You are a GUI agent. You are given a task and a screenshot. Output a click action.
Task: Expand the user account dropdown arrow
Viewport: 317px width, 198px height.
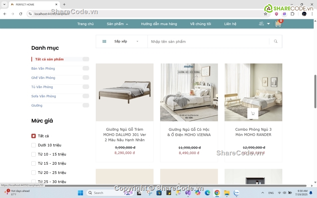coord(269,24)
